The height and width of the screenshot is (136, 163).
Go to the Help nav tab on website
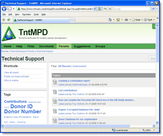[19, 46]
